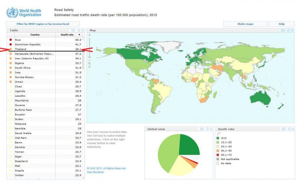This screenshot has width=297, height=187.
Task: Open Filter by WHO region or income level
Action: (43, 24)
